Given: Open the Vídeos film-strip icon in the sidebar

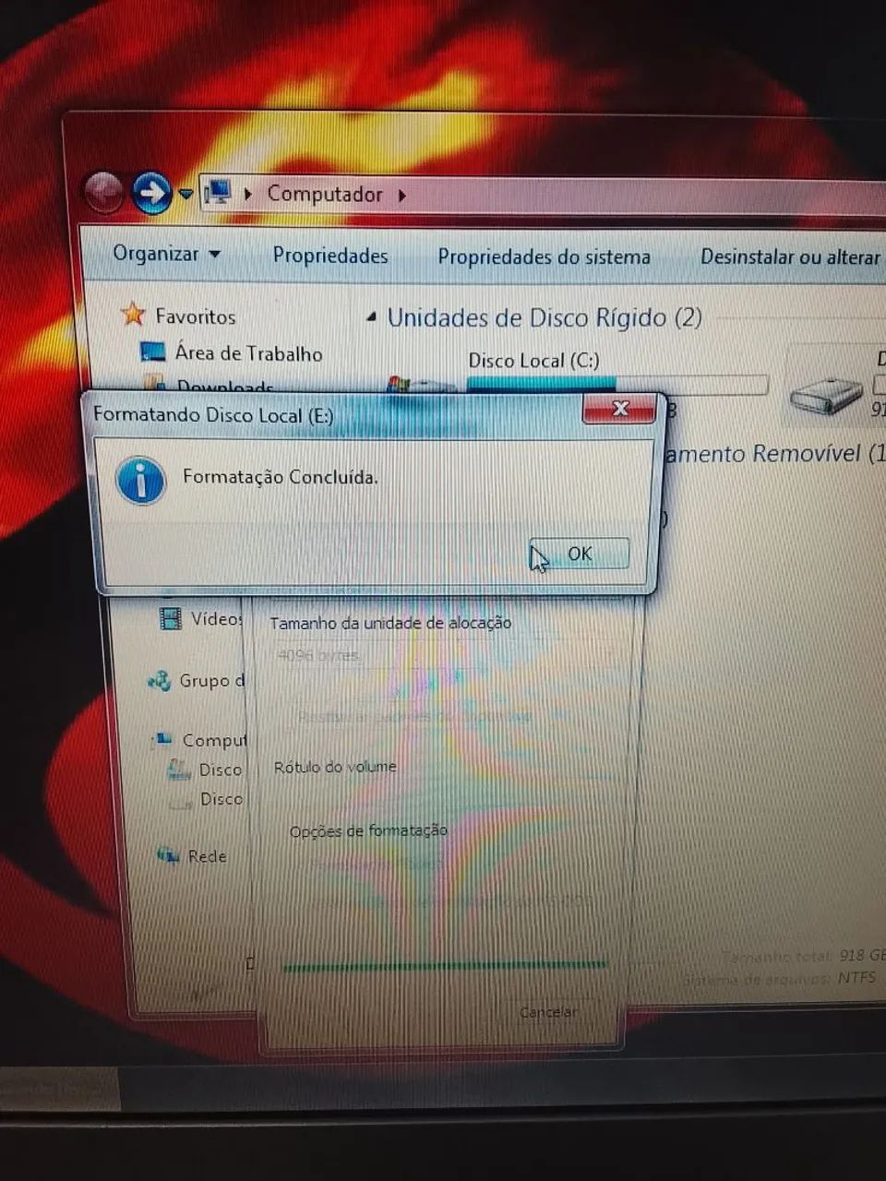Looking at the screenshot, I should point(171,618).
